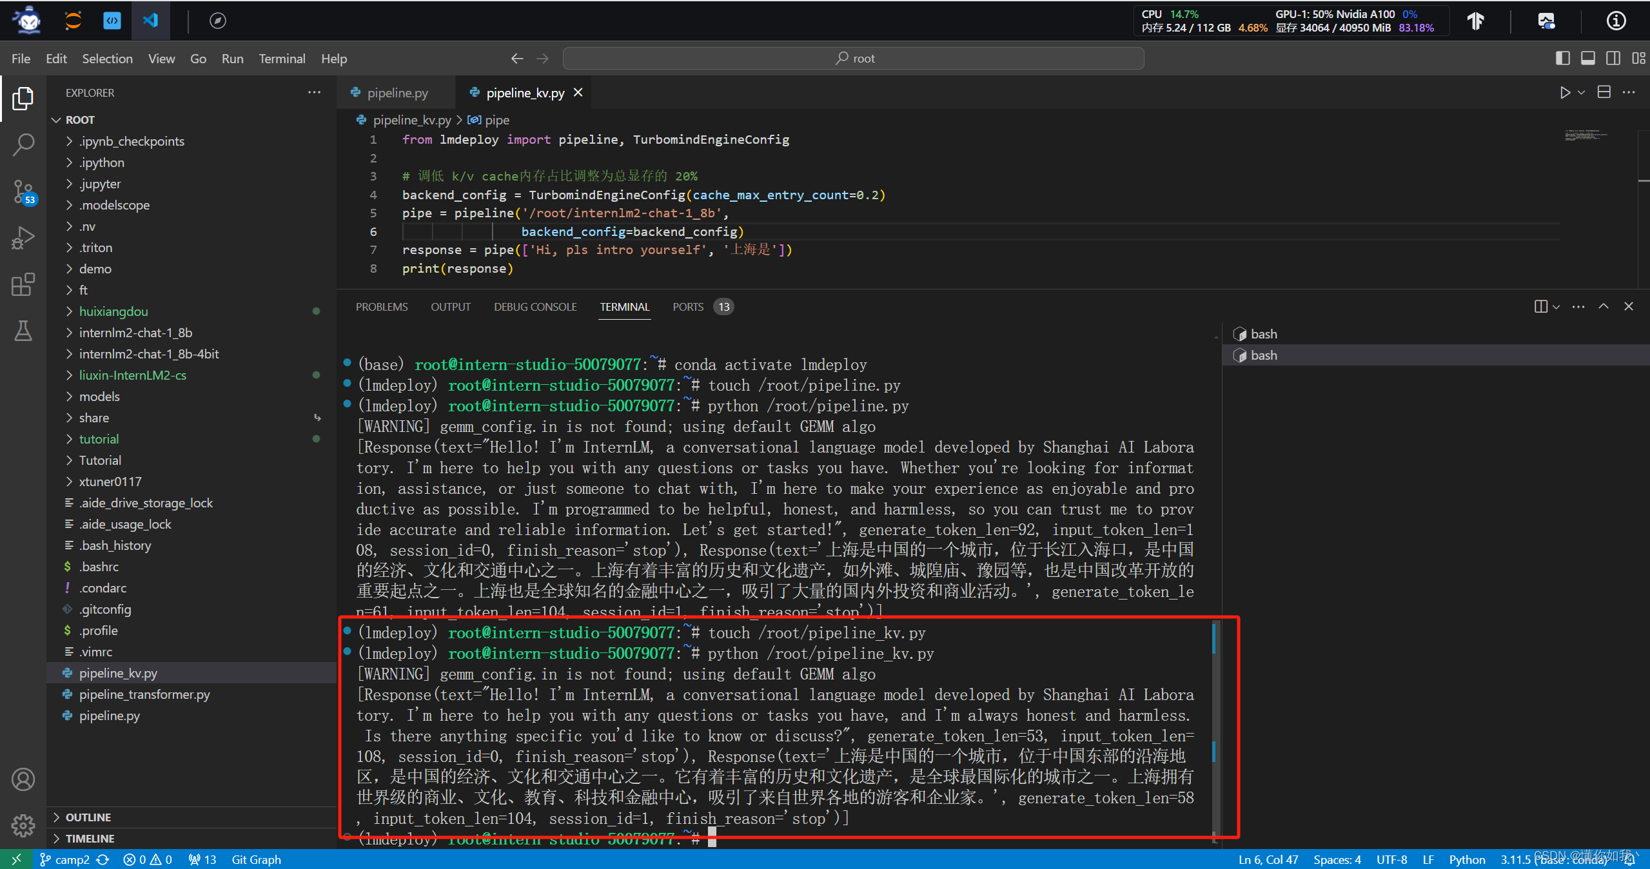This screenshot has height=869, width=1650.
Task: Open .bash_history file in explorer
Action: [115, 545]
